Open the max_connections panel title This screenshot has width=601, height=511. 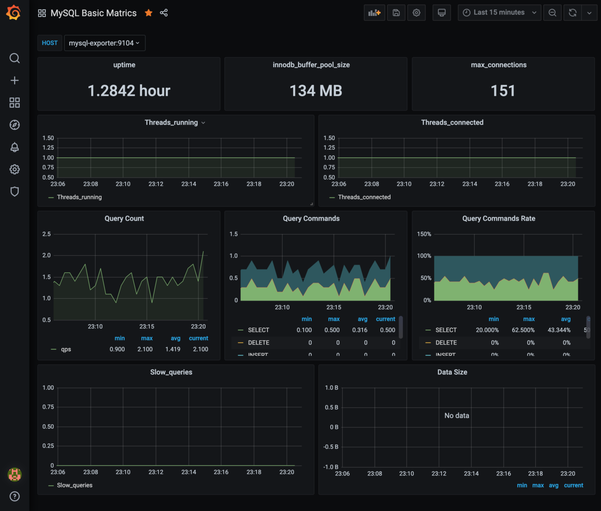pos(499,65)
